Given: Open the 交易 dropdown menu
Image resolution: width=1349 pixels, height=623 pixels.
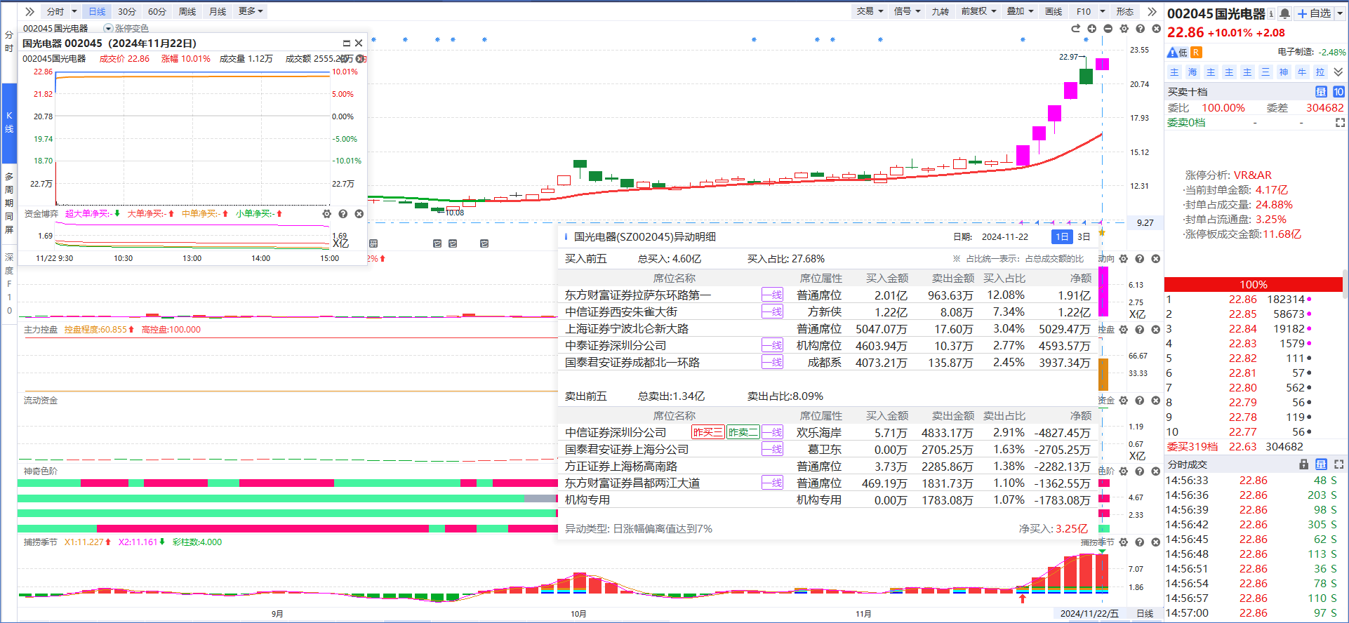Looking at the screenshot, I should pyautogui.click(x=870, y=11).
